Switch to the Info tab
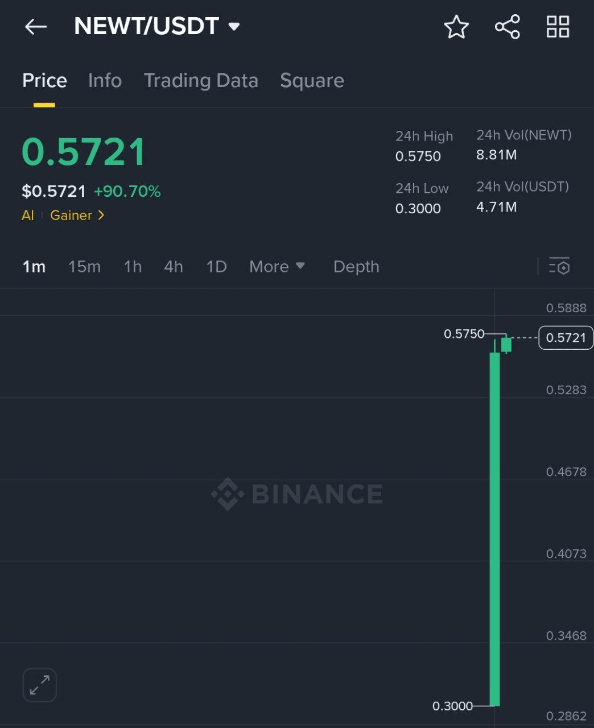 click(105, 81)
